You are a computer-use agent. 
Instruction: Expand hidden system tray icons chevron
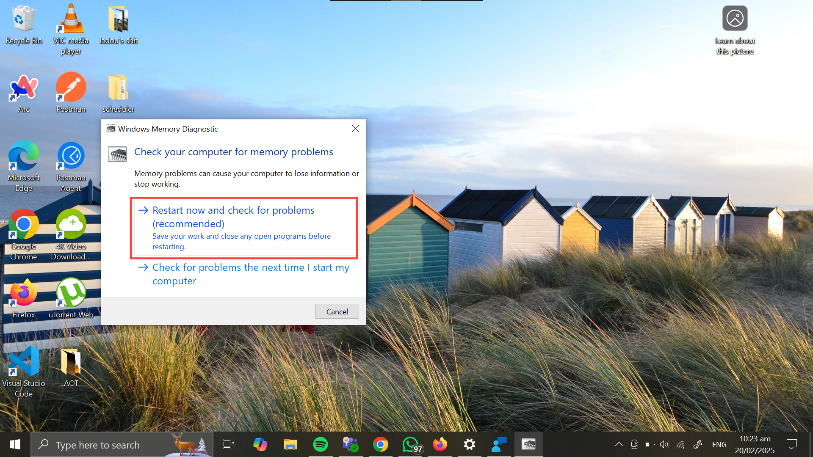click(x=619, y=444)
